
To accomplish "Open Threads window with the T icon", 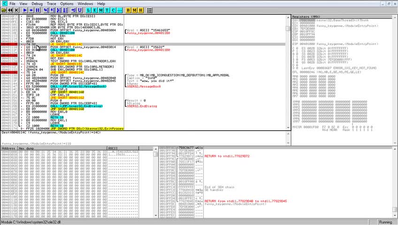I will pyautogui.click(x=107, y=10).
